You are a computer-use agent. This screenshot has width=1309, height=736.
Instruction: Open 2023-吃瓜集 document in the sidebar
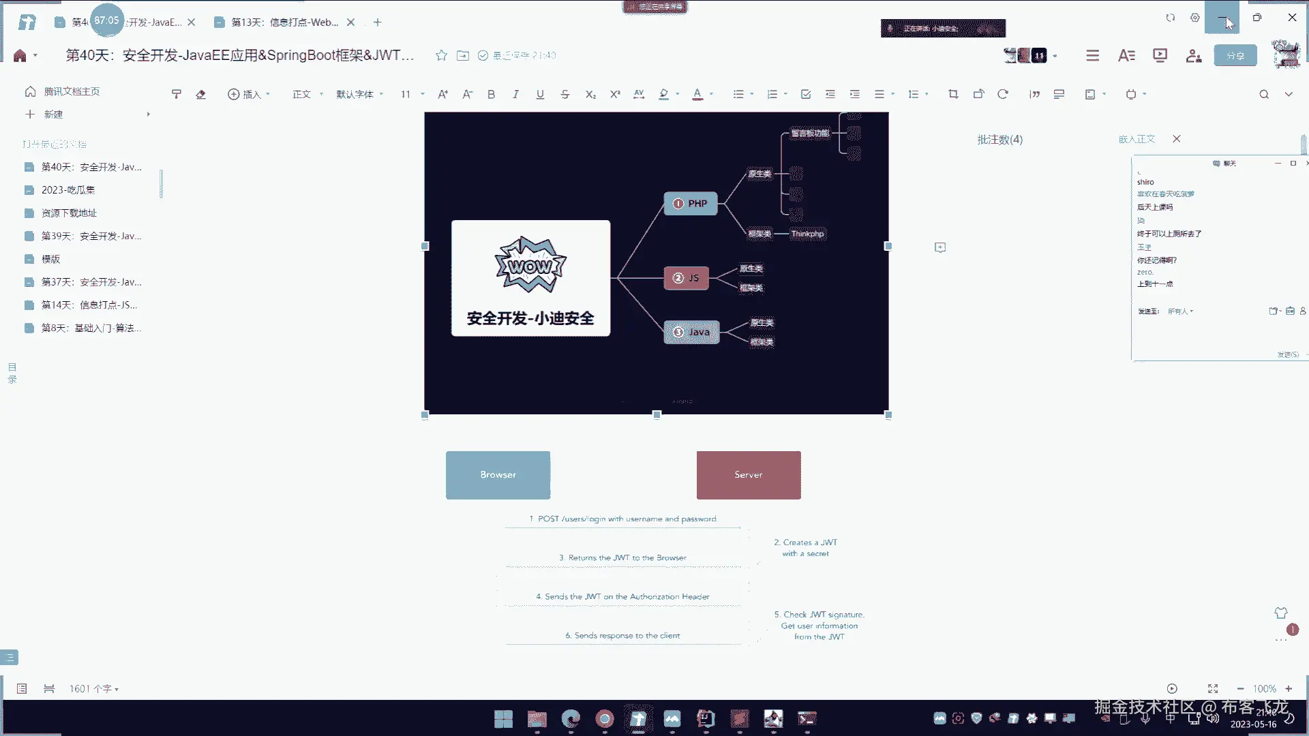68,190
